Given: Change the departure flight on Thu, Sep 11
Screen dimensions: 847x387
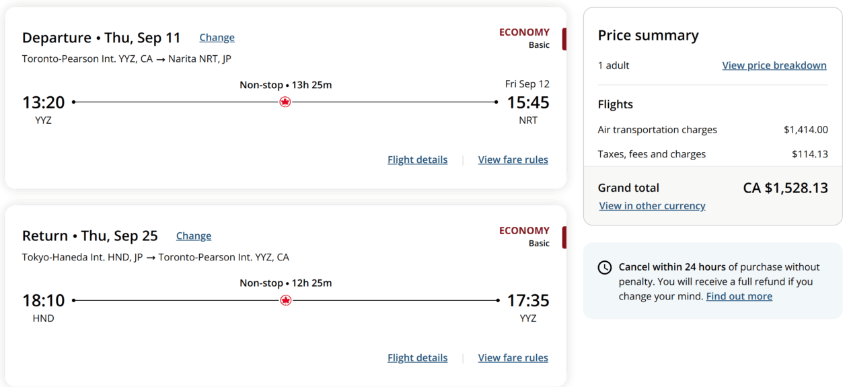Looking at the screenshot, I should pos(217,38).
